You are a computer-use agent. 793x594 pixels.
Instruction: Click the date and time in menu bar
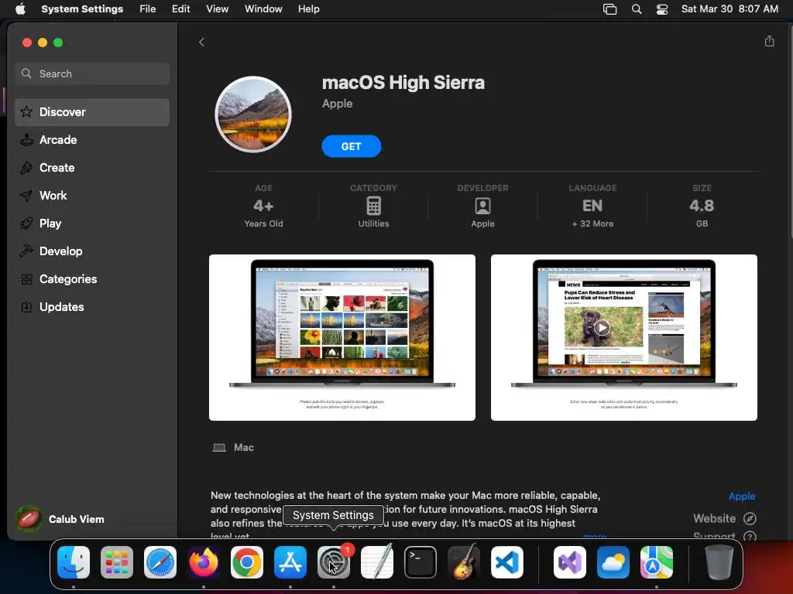pyautogui.click(x=729, y=9)
